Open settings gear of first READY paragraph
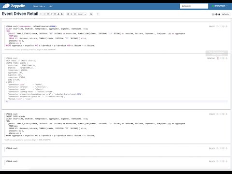 click(x=226, y=148)
